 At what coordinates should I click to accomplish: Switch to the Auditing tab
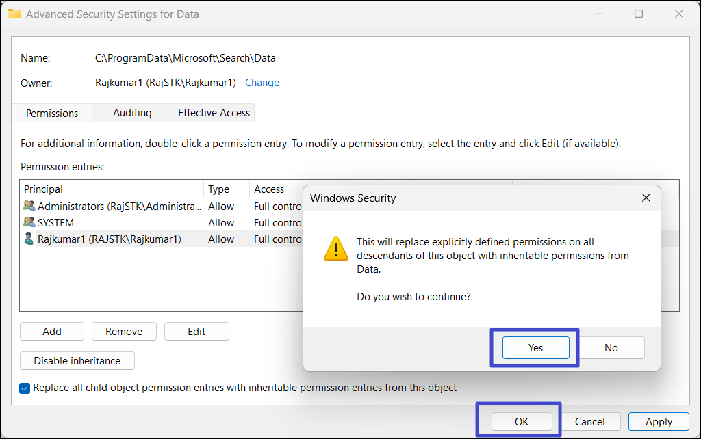(132, 113)
